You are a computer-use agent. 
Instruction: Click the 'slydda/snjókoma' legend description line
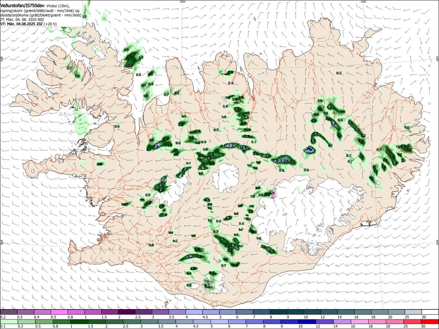click(x=41, y=15)
